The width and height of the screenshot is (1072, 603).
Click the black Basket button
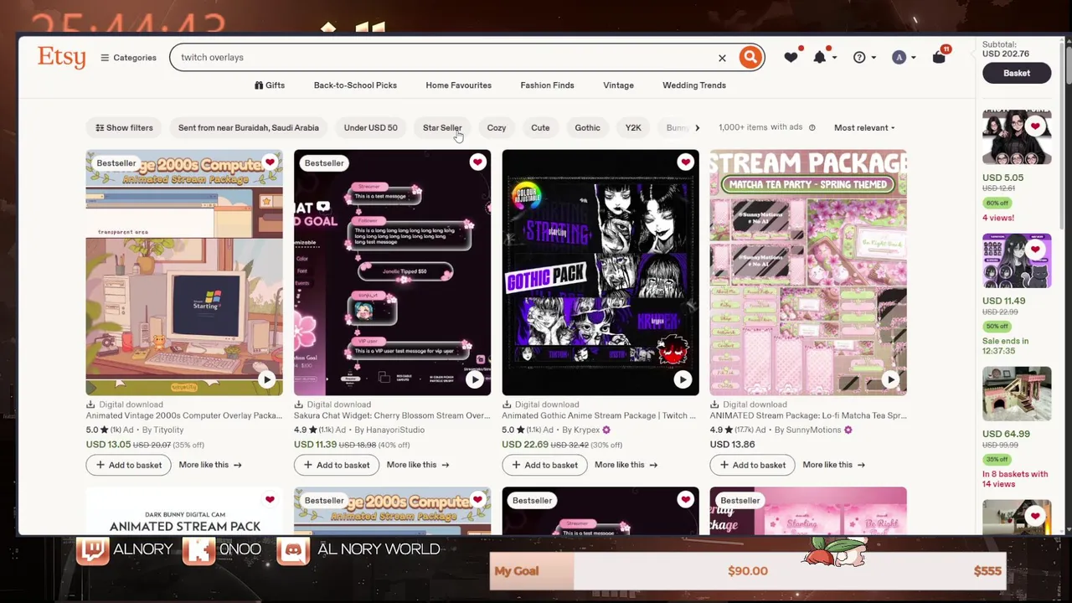click(x=1017, y=73)
